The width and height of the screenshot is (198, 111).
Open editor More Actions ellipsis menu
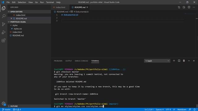[x=194, y=7]
